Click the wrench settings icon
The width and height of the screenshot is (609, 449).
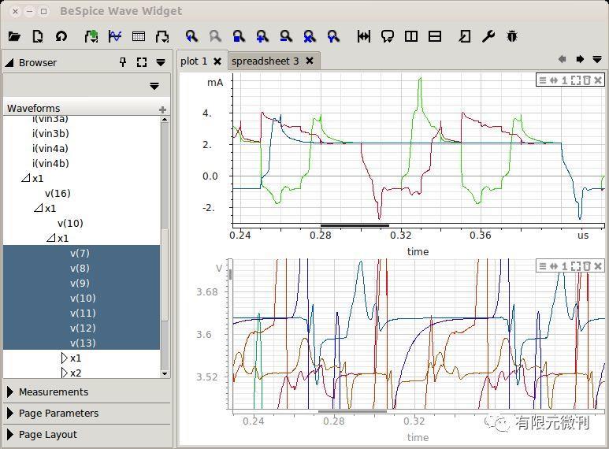tap(488, 36)
